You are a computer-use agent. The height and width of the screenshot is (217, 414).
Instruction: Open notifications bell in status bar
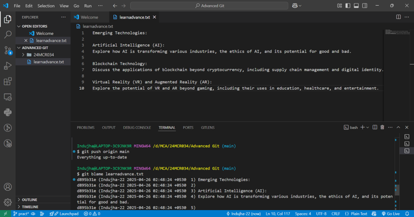point(407,213)
